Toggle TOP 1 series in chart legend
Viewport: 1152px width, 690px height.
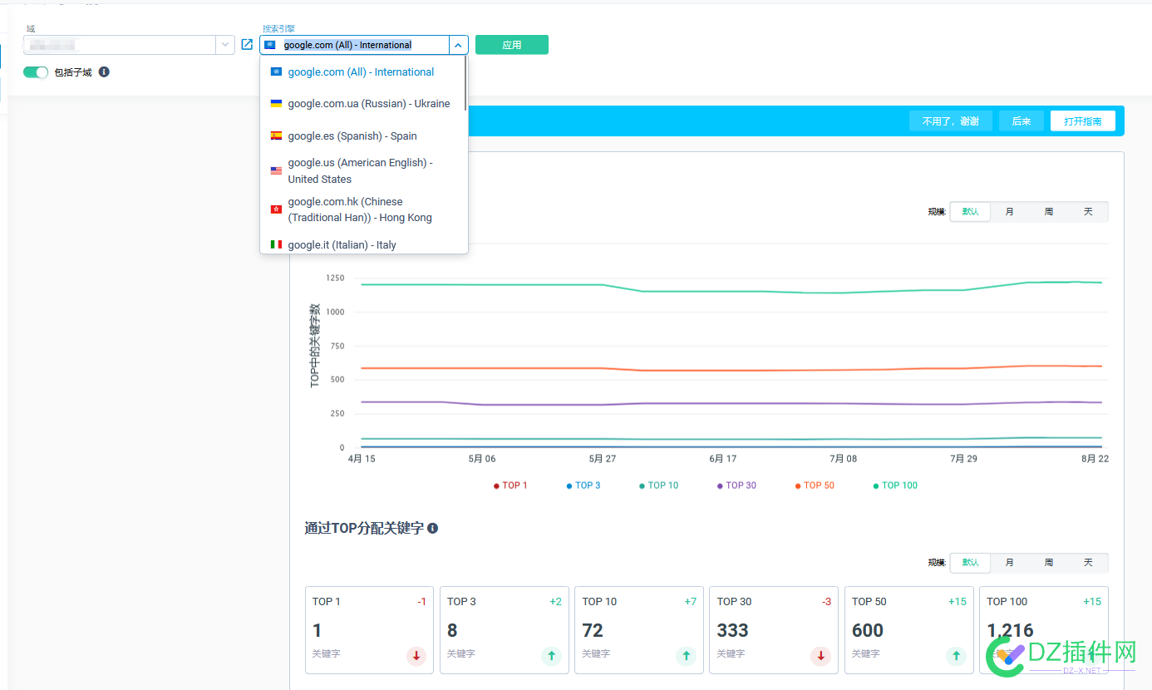point(510,485)
